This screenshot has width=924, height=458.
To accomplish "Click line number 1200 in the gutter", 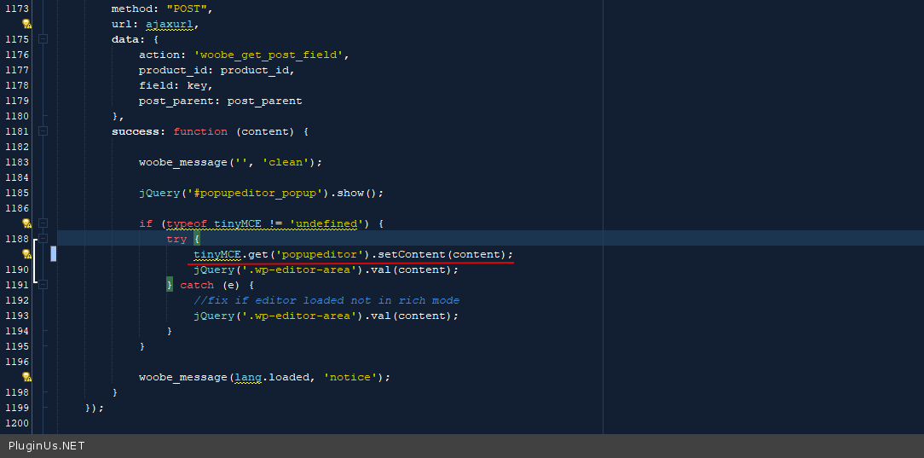I will tap(16, 423).
